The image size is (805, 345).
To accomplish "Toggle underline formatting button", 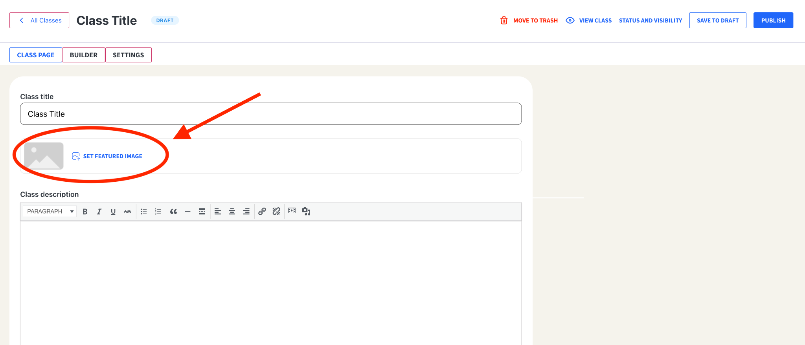I will (113, 212).
